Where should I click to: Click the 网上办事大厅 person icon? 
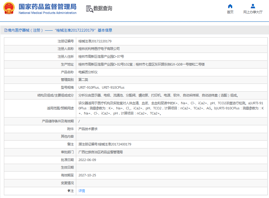(253, 6)
